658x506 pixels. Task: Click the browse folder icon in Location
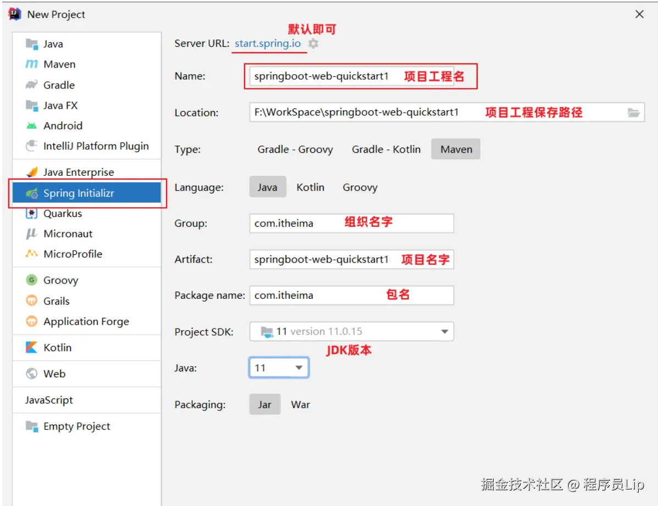pyautogui.click(x=633, y=113)
